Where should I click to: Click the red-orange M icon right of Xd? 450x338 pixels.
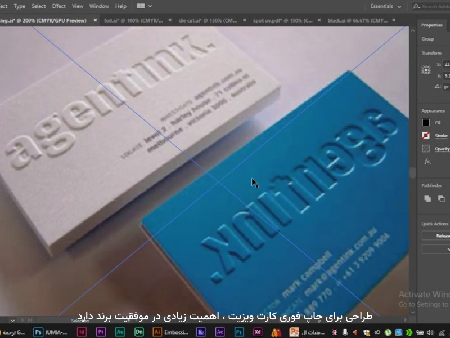point(276,332)
